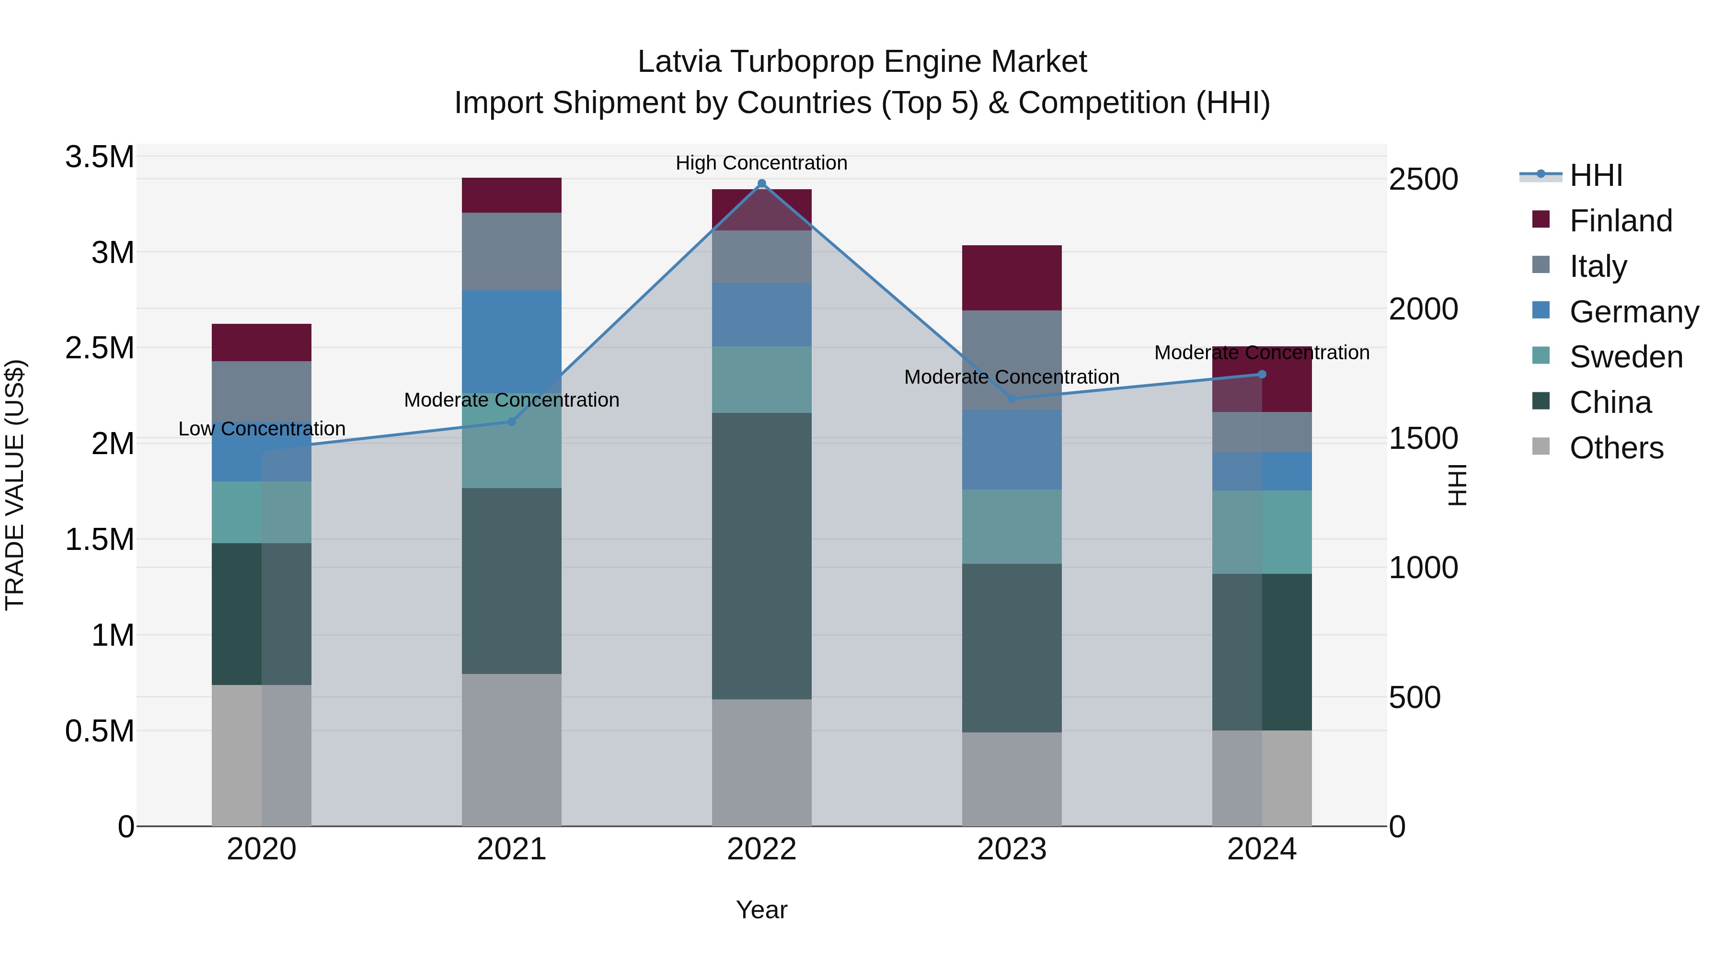Click the 2000 right axis tick
This screenshot has width=1725, height=970.
[x=1424, y=308]
